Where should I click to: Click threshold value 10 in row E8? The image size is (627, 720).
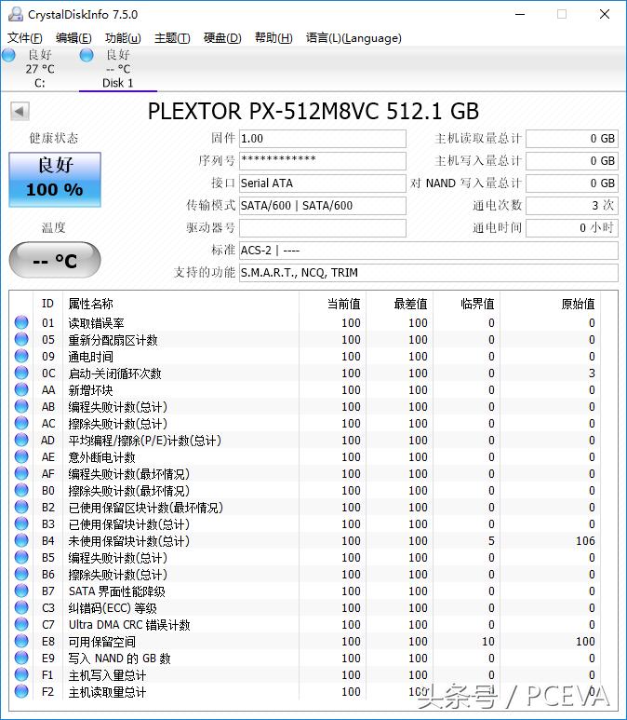[488, 642]
